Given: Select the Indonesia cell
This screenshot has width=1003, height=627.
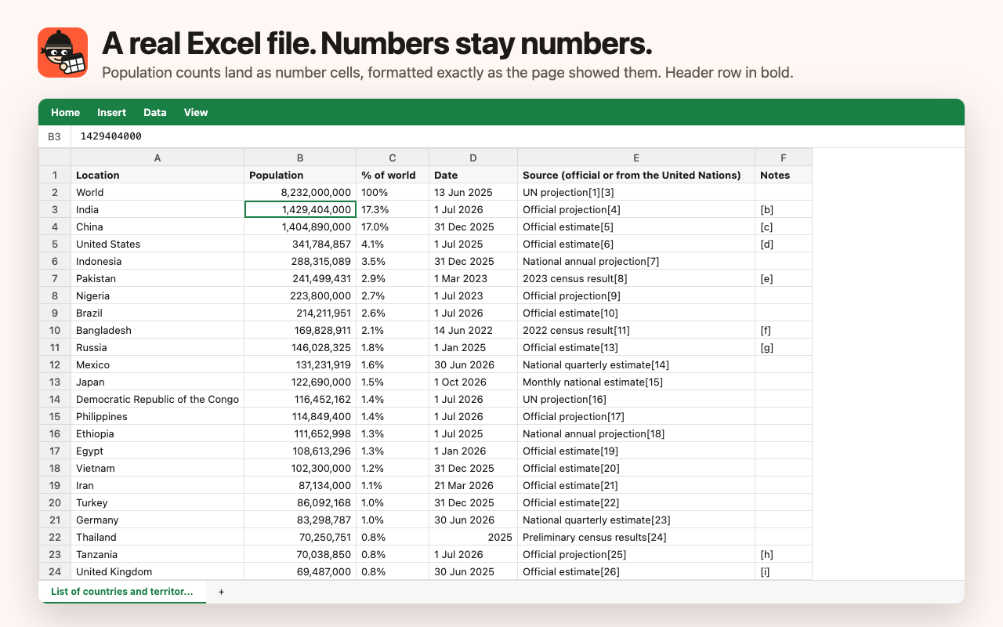Looking at the screenshot, I should pos(158,261).
